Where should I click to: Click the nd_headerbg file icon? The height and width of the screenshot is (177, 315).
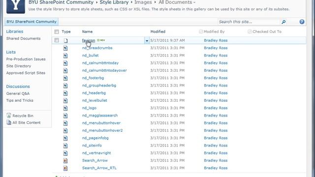(65, 93)
